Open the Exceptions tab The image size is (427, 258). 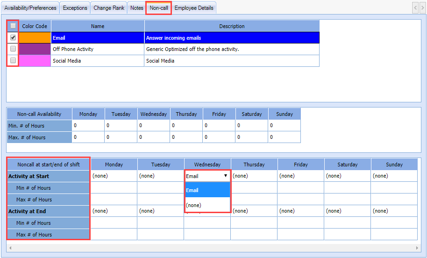coord(75,8)
